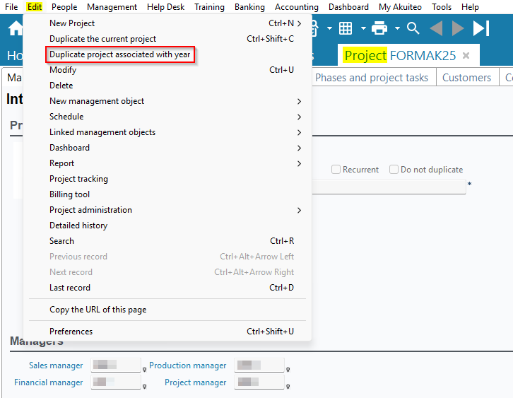Click lookup icon beside Sales manager field
Image resolution: width=513 pixels, height=398 pixels.
144,369
